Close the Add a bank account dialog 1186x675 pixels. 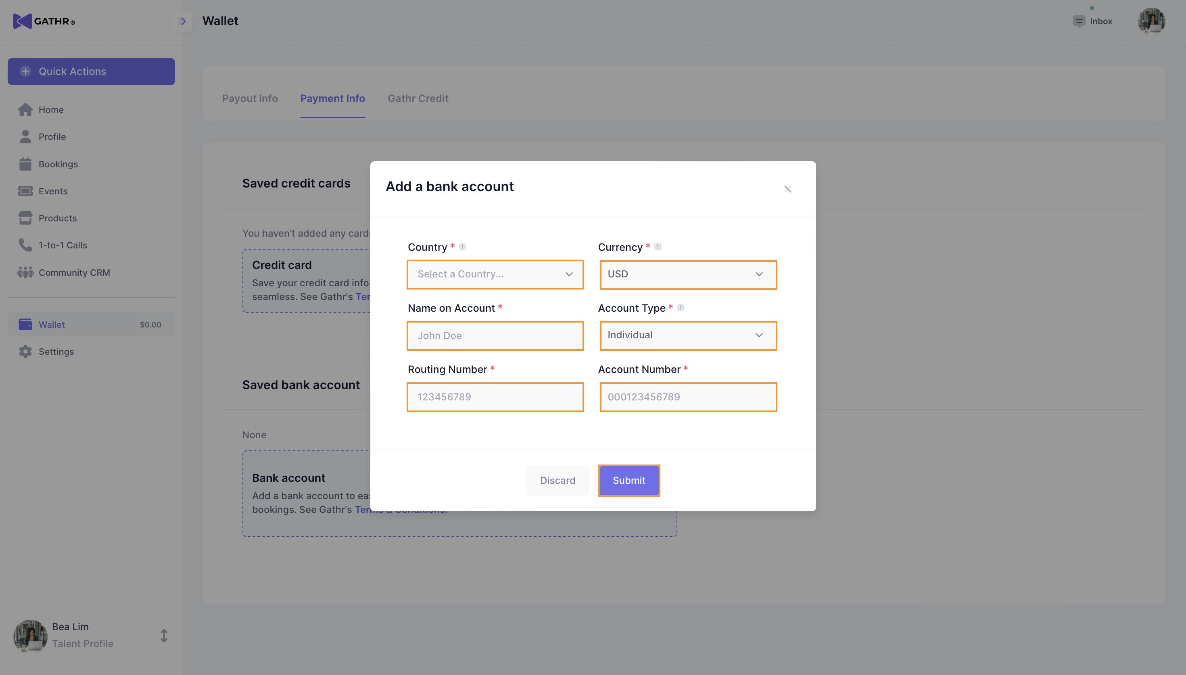pyautogui.click(x=787, y=189)
